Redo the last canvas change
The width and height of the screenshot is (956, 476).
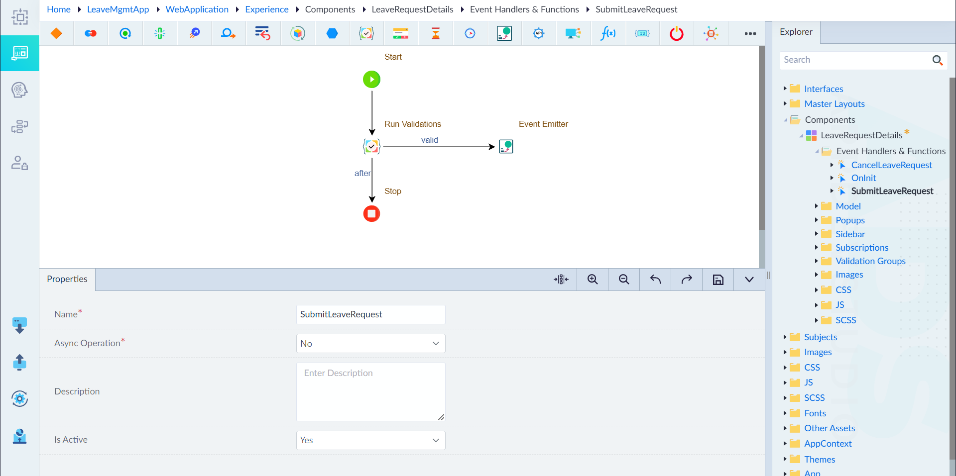(x=687, y=280)
